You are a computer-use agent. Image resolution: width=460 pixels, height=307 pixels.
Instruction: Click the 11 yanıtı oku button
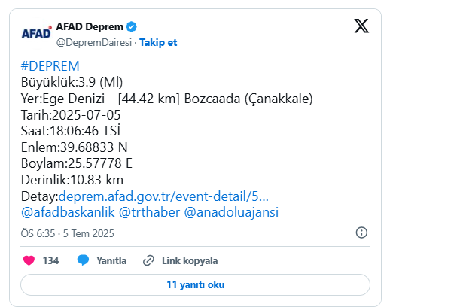[x=196, y=284]
